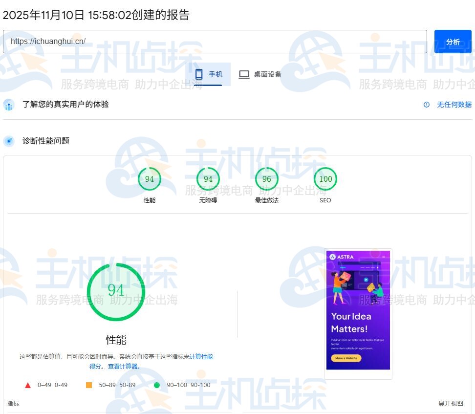Select the 无障碍 score gauge
The height and width of the screenshot is (414, 475).
coord(208,179)
